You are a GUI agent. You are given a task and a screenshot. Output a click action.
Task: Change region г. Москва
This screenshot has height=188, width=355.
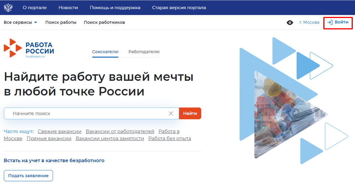click(309, 22)
